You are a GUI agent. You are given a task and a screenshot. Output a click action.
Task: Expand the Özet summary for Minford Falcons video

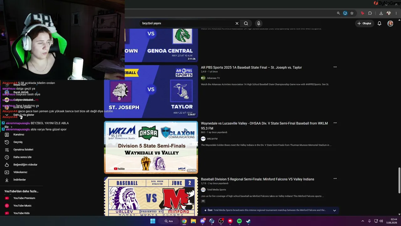[334, 210]
